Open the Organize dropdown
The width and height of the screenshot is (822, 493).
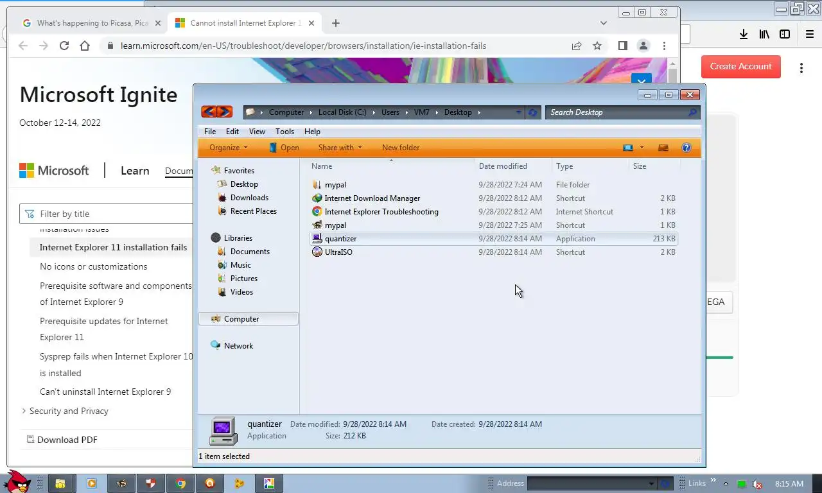click(228, 148)
